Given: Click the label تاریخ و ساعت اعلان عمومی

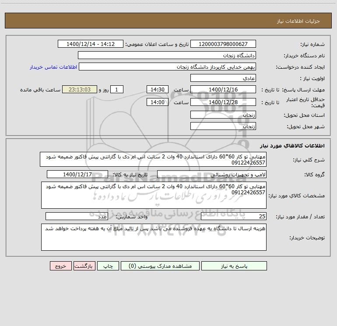Looking at the screenshot, I should [x=157, y=44].
